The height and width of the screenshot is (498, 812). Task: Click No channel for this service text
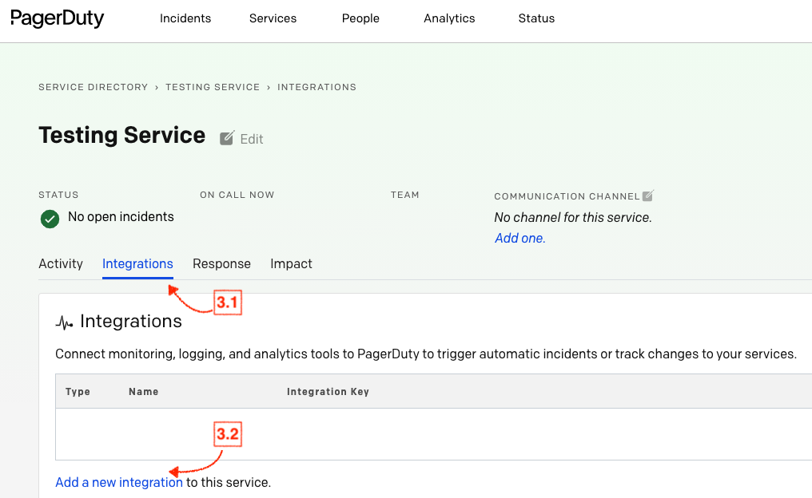coord(573,217)
